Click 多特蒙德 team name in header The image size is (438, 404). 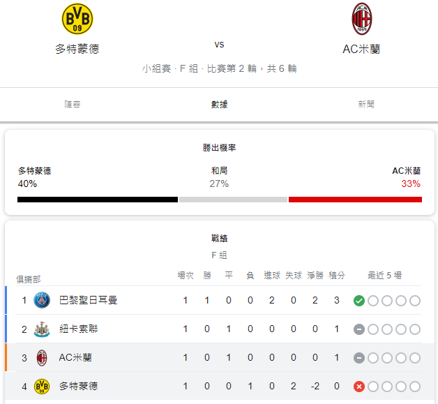tap(77, 49)
